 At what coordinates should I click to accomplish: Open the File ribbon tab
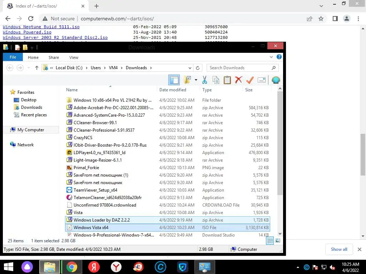(13, 57)
